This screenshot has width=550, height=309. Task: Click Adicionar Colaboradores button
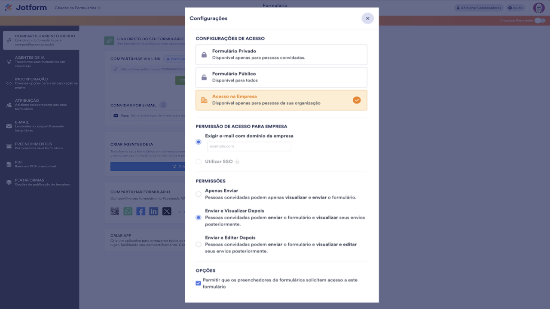coord(478,8)
